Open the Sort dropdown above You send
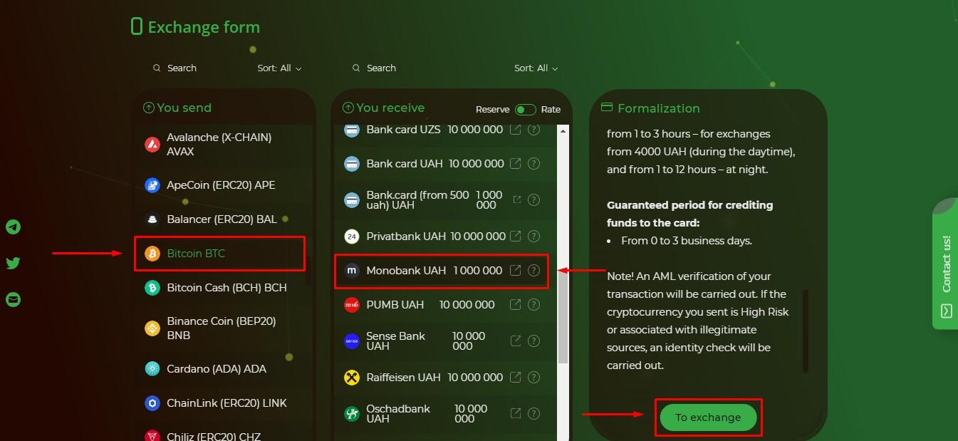Image resolution: width=958 pixels, height=441 pixels. coord(279,68)
